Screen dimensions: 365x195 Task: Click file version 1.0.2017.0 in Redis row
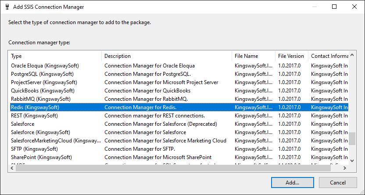pos(290,107)
